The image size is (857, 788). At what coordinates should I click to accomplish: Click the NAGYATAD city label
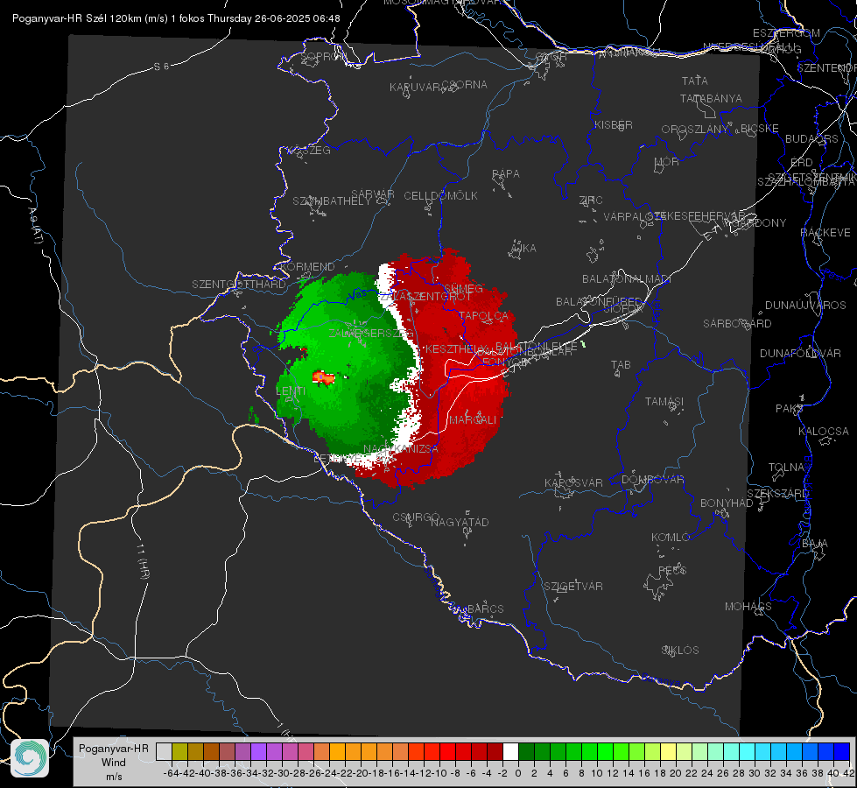460,522
